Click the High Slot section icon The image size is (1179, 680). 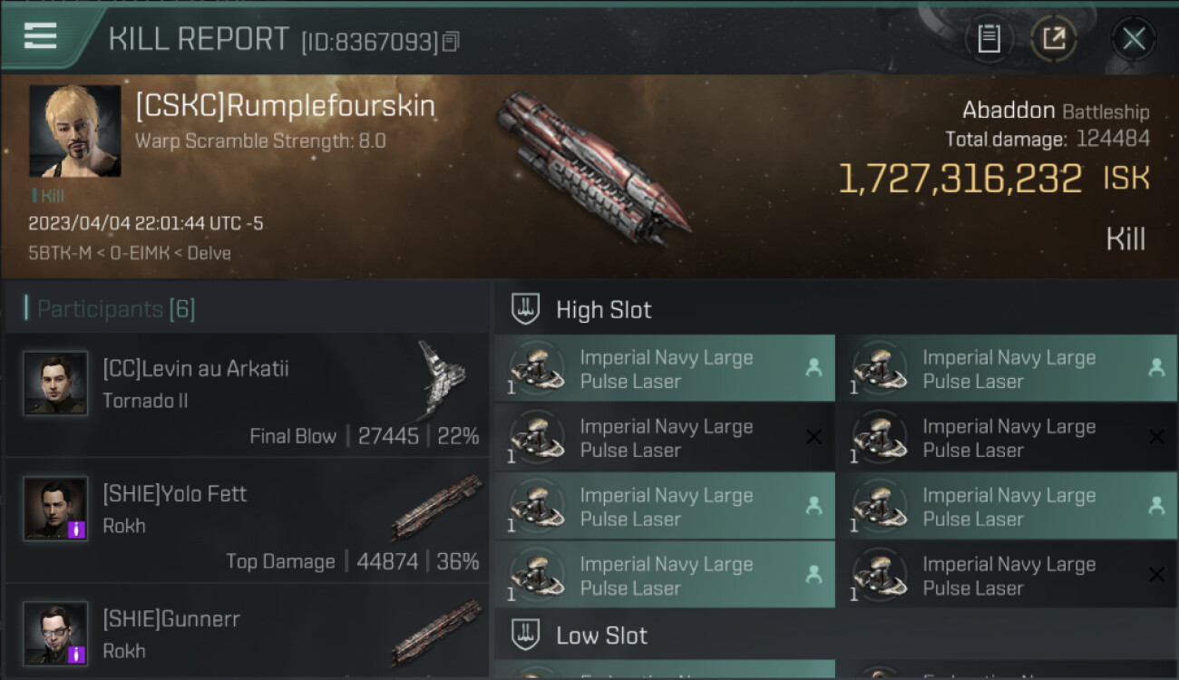tap(526, 309)
